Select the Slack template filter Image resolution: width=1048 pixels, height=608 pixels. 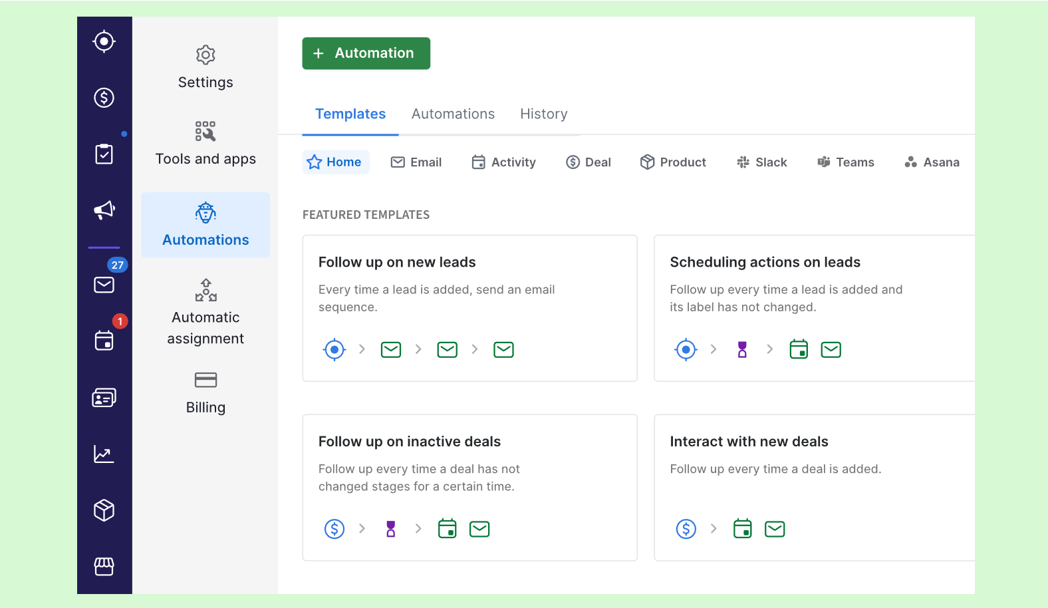coord(761,162)
